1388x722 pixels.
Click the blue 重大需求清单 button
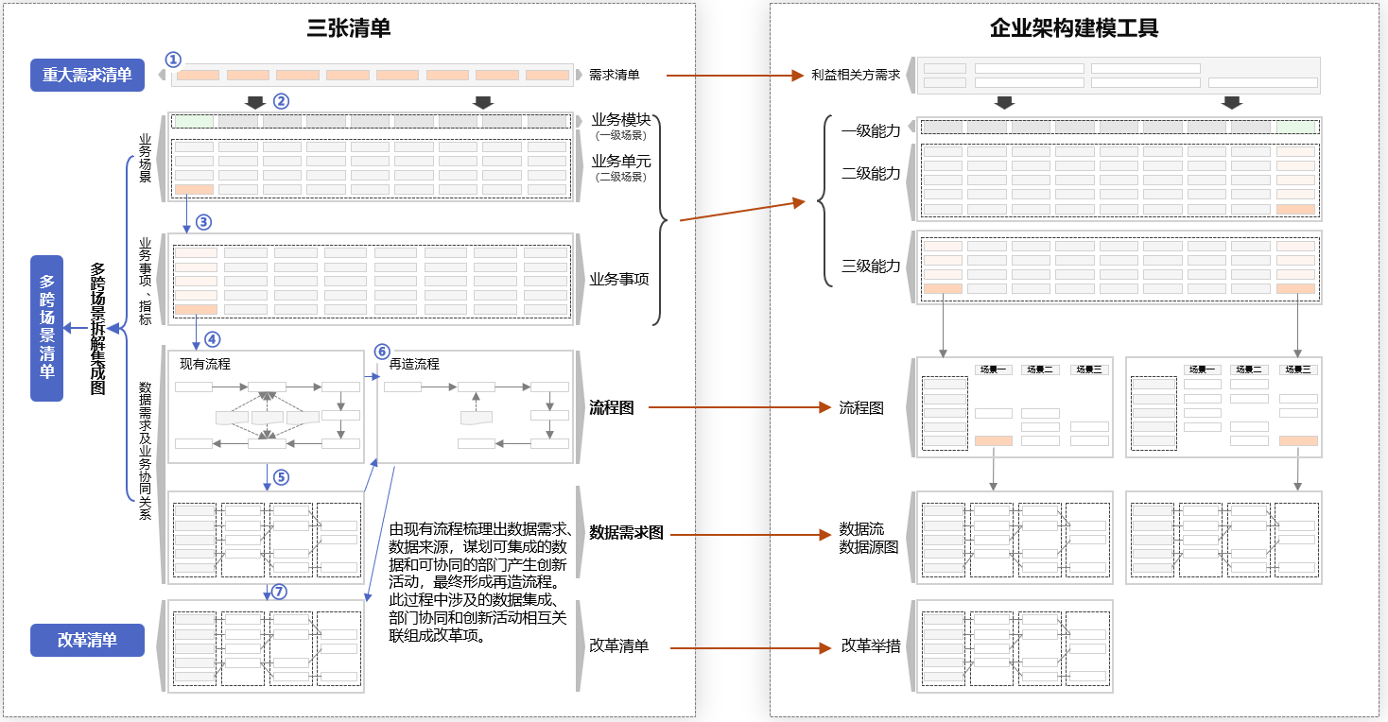point(87,75)
